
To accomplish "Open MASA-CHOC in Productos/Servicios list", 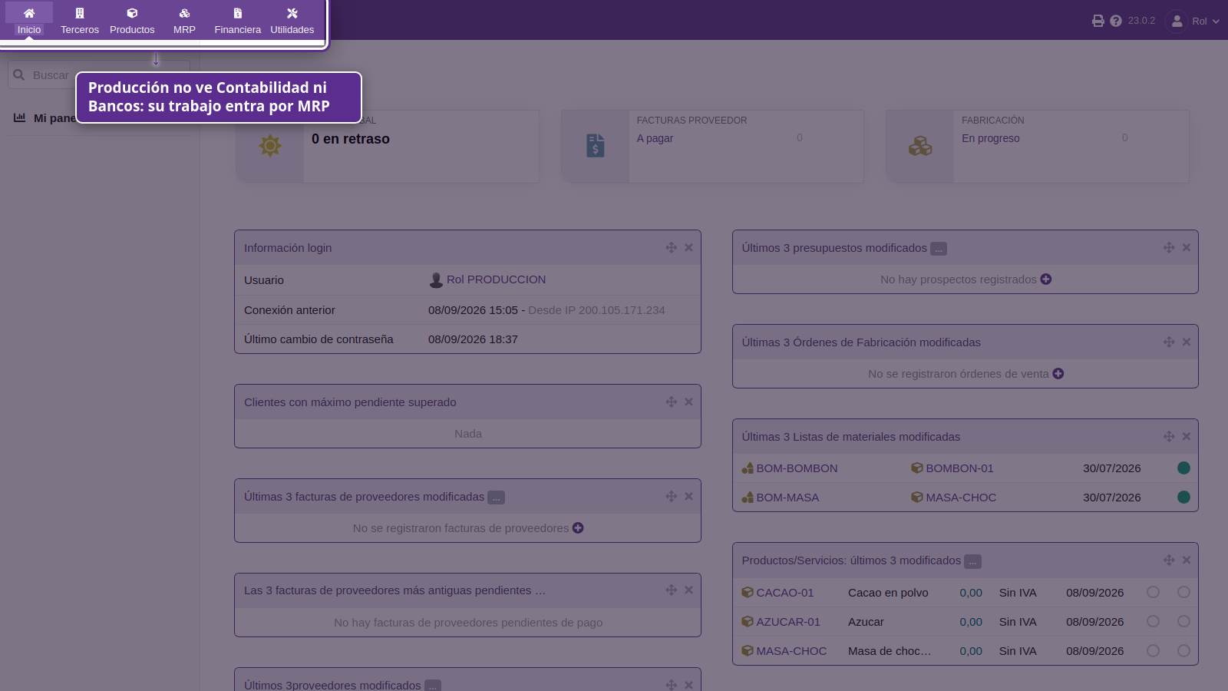I will pyautogui.click(x=784, y=651).
